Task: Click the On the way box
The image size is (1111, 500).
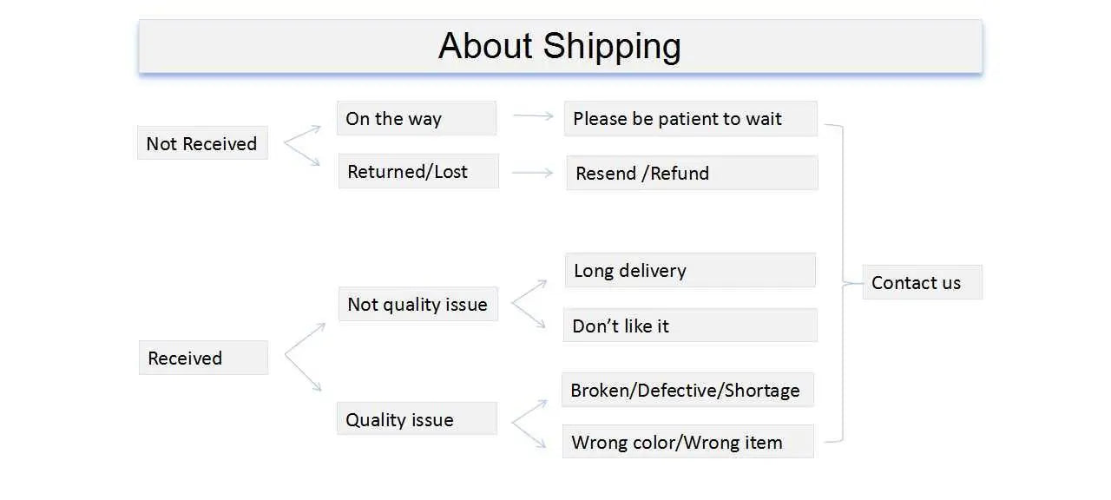Action: tap(417, 118)
